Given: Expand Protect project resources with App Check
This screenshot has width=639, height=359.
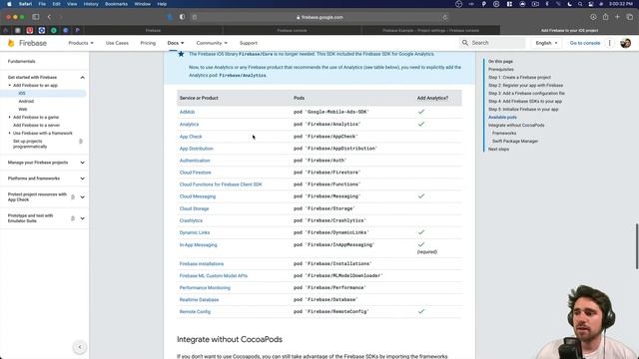Looking at the screenshot, I should click(82, 197).
